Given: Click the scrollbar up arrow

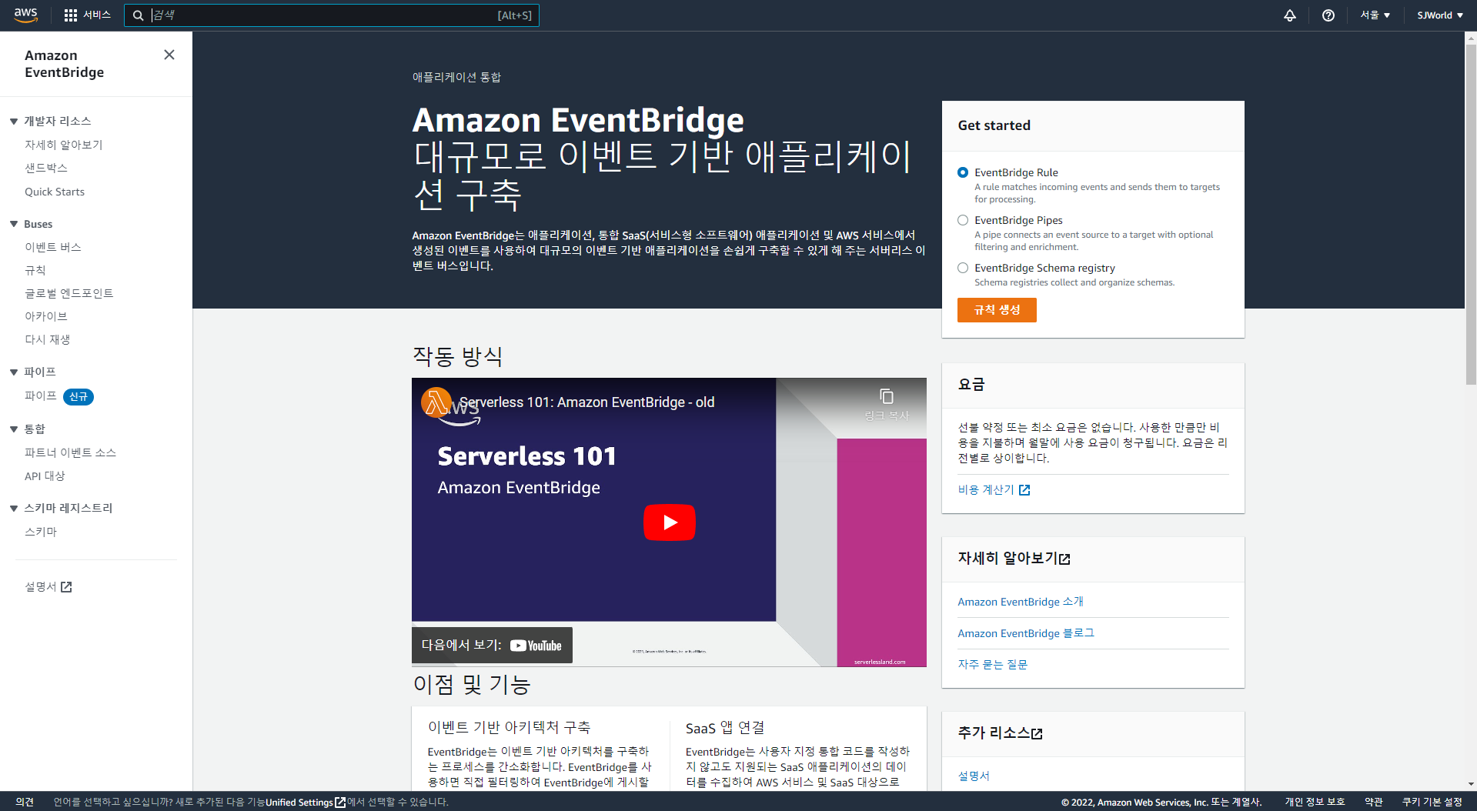Looking at the screenshot, I should (x=1471, y=37).
